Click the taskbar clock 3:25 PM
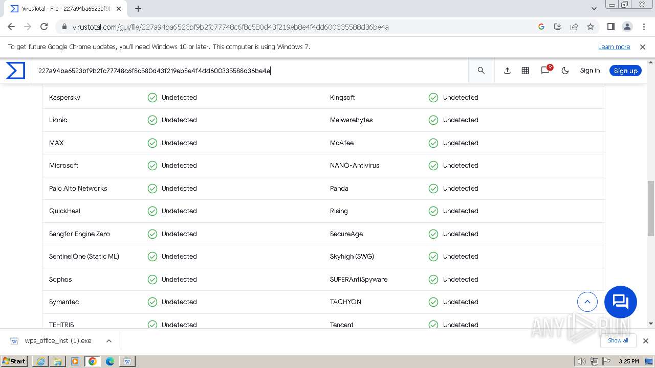The height and width of the screenshot is (368, 655). coord(628,361)
